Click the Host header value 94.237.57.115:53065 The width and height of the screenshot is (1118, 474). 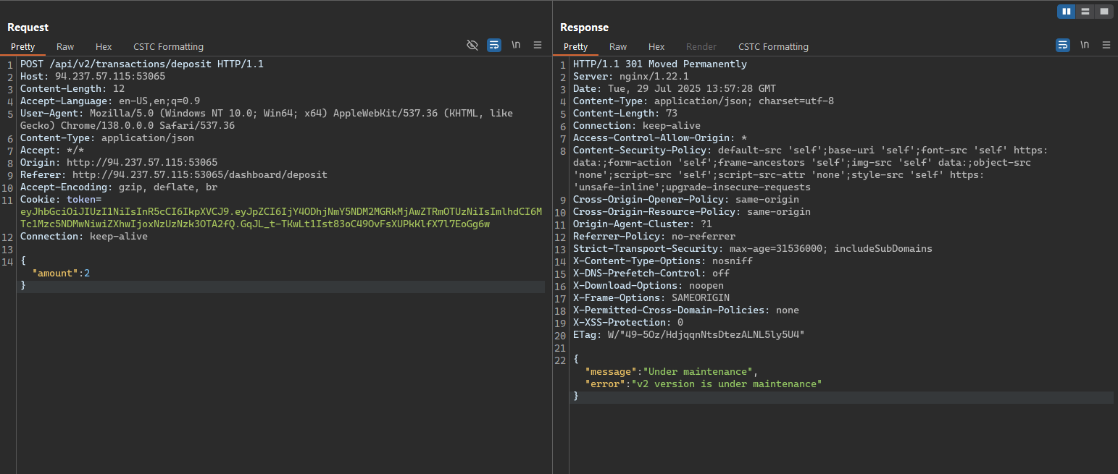[x=110, y=76]
